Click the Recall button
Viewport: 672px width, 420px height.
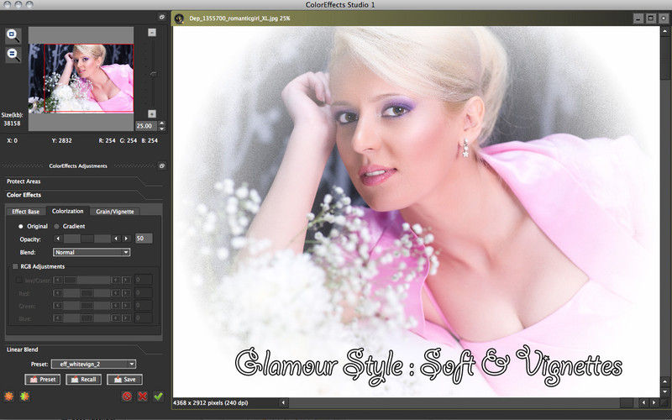[x=83, y=380]
